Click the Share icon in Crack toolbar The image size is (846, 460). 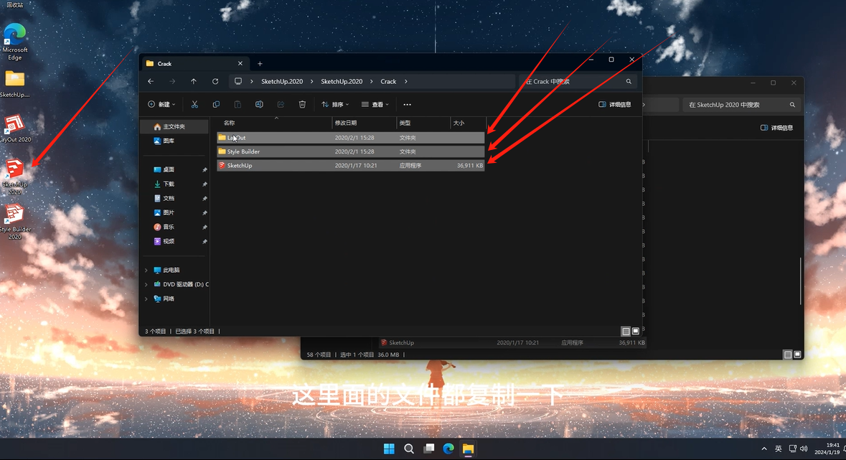tap(281, 104)
